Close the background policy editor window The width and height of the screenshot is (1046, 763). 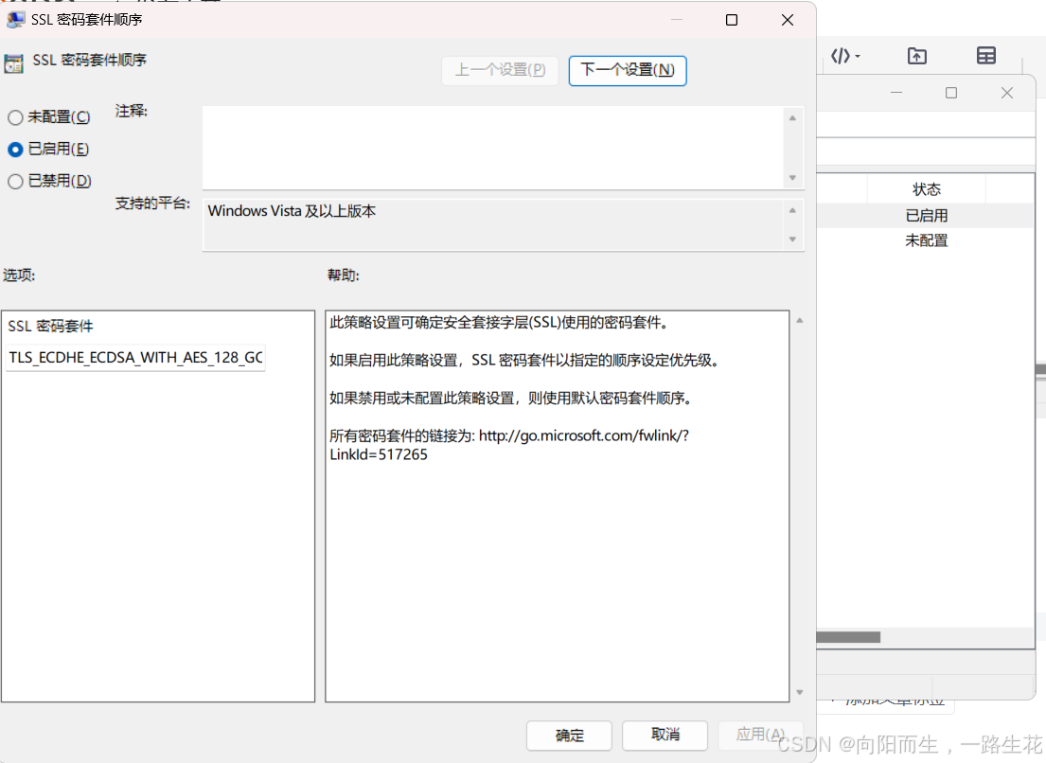[x=1006, y=93]
